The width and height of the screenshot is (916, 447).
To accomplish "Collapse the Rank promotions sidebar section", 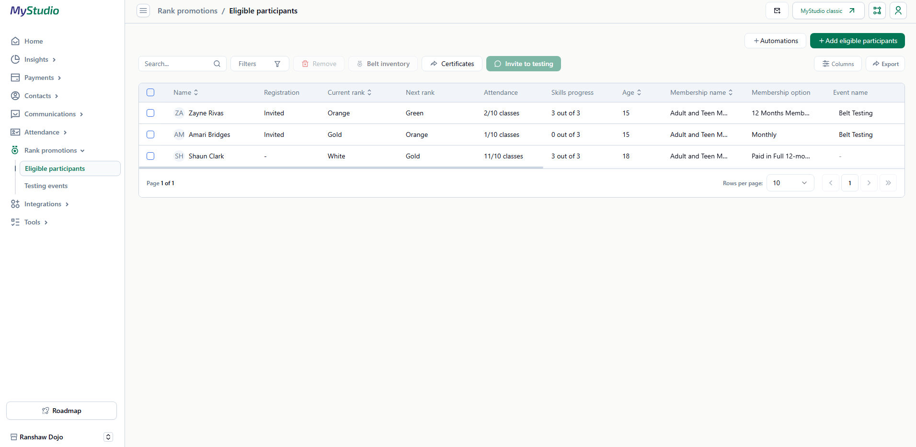I will (x=82, y=150).
